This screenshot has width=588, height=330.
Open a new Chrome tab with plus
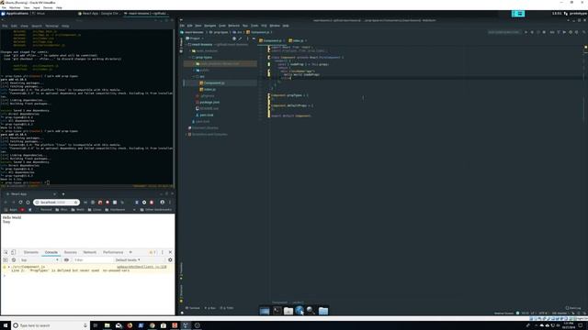coord(63,194)
